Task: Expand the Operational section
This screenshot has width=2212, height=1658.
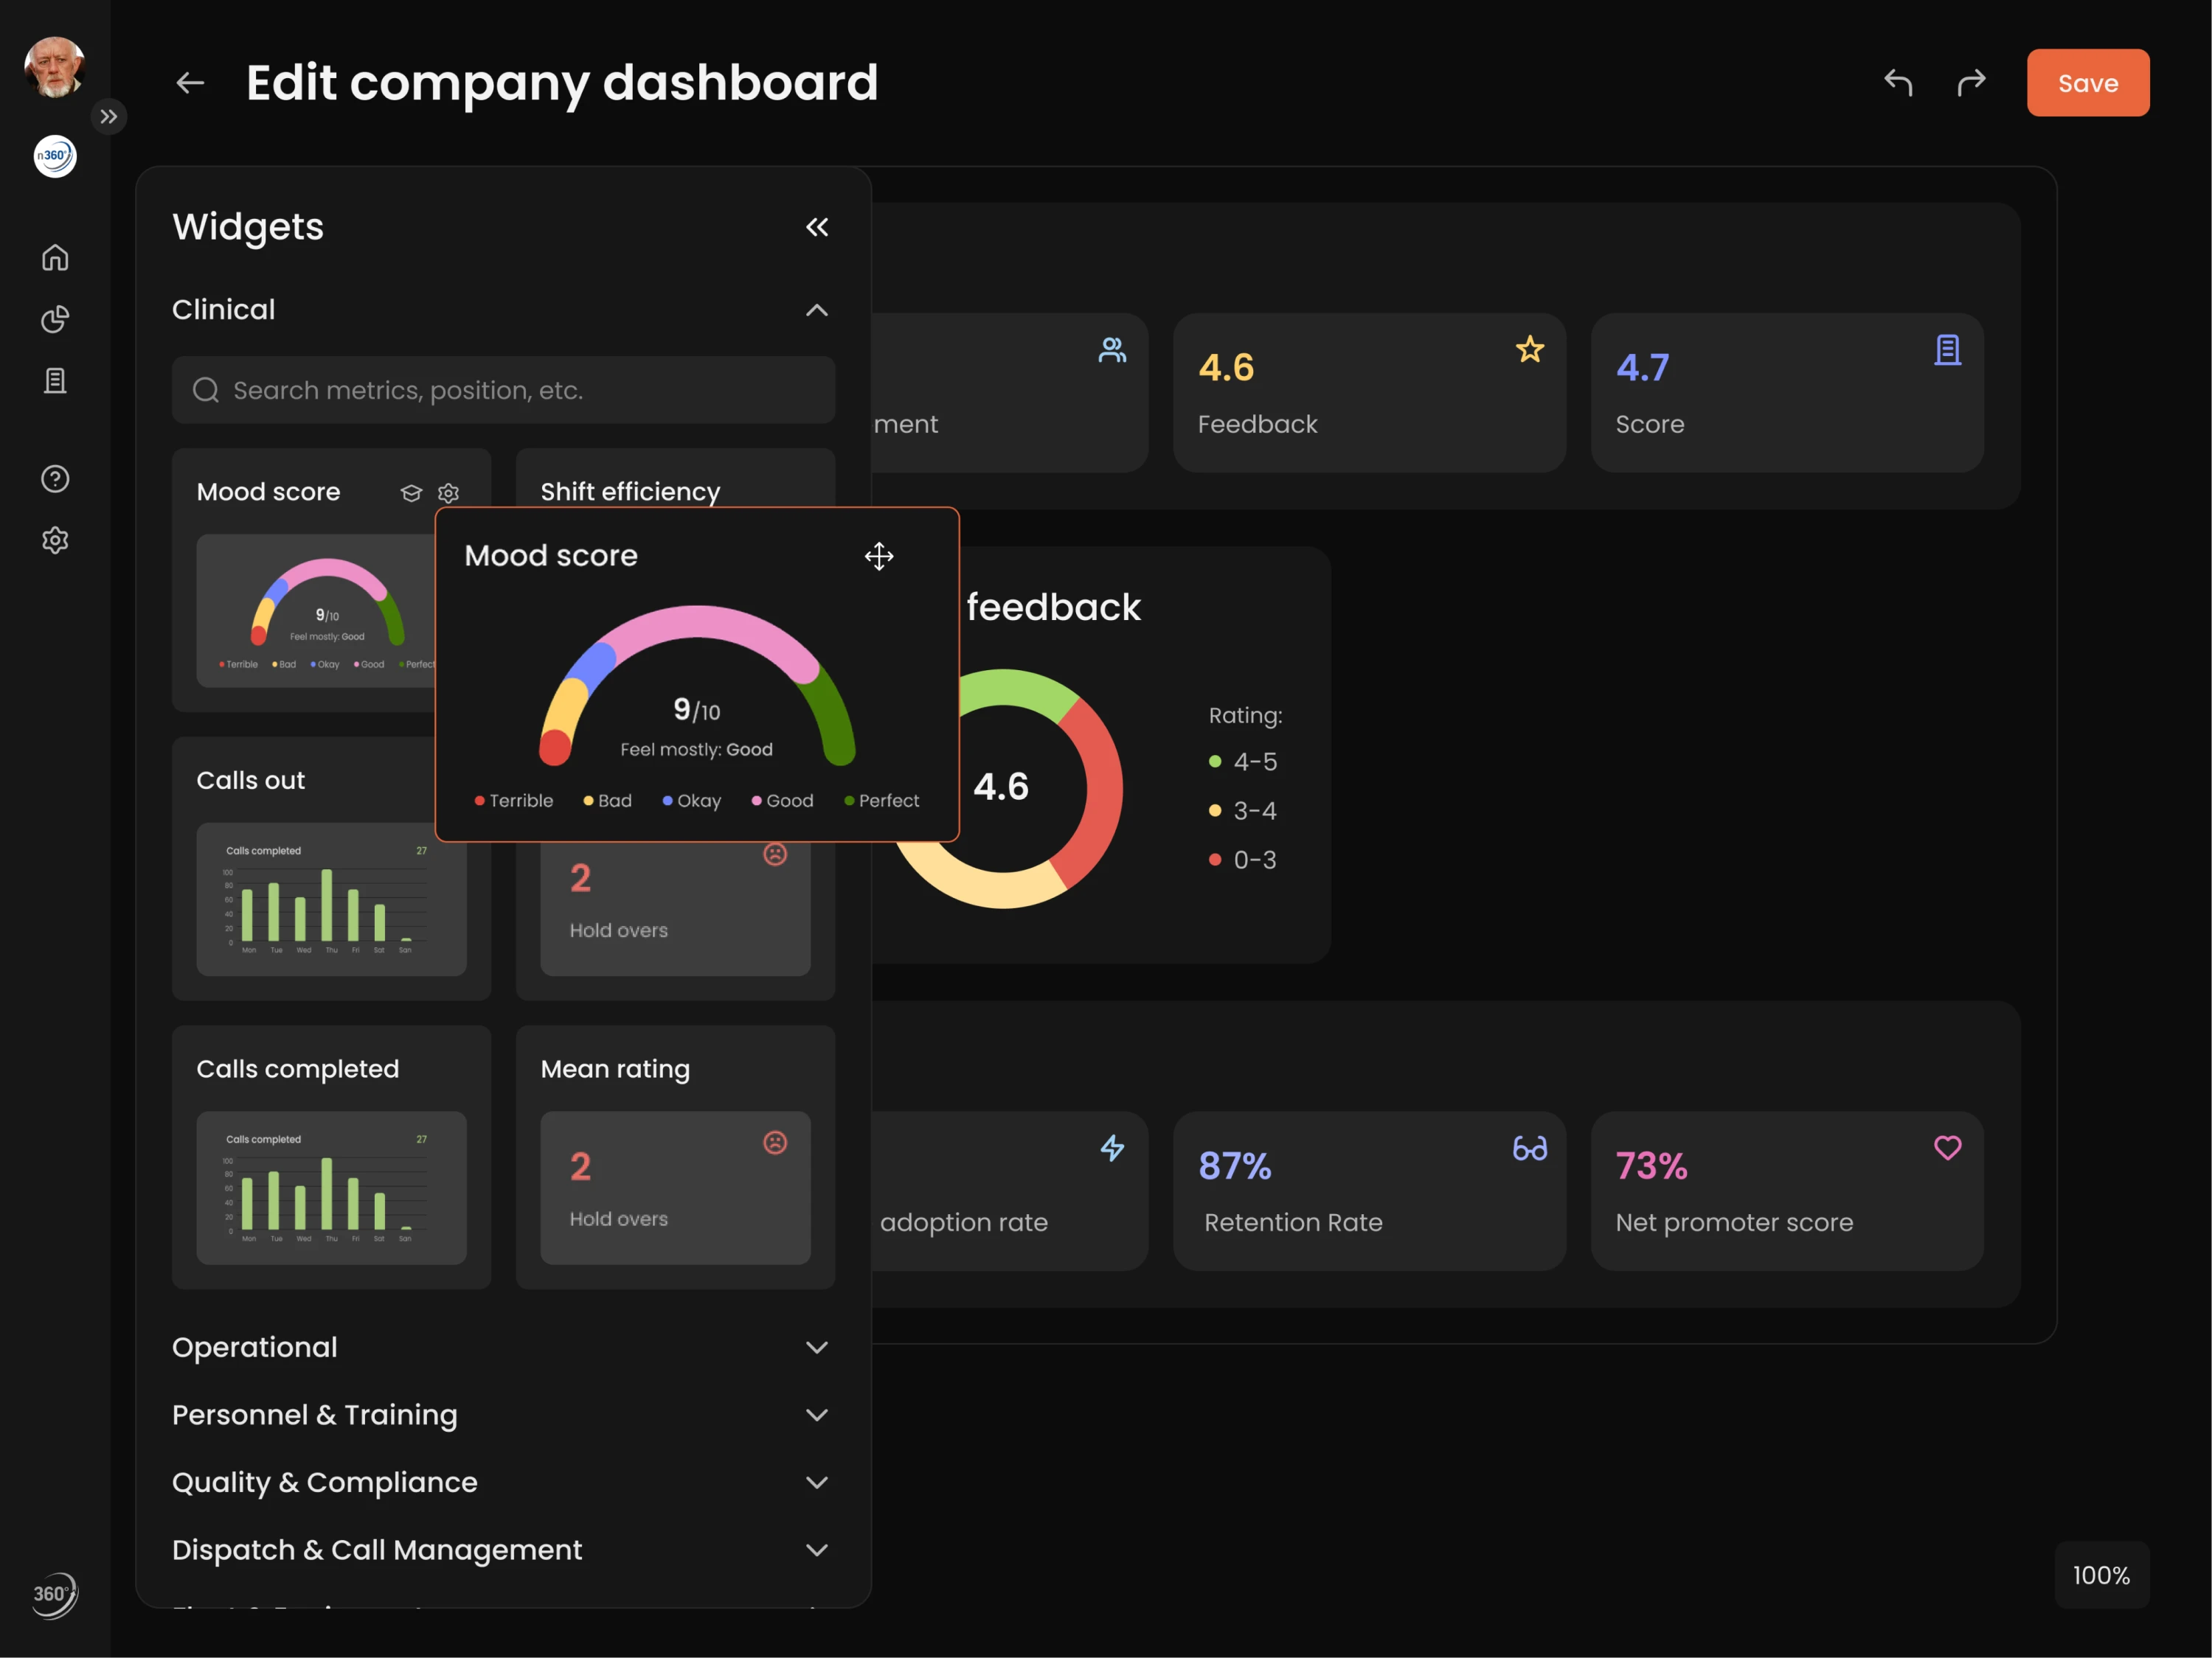Action: point(503,1347)
